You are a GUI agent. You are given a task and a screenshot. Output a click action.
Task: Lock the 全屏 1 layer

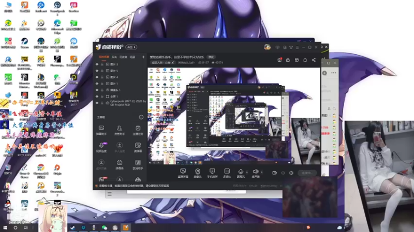point(102,96)
